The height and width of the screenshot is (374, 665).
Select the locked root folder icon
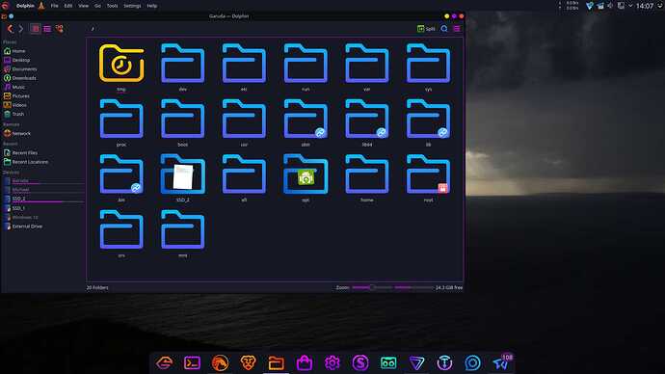[428, 174]
